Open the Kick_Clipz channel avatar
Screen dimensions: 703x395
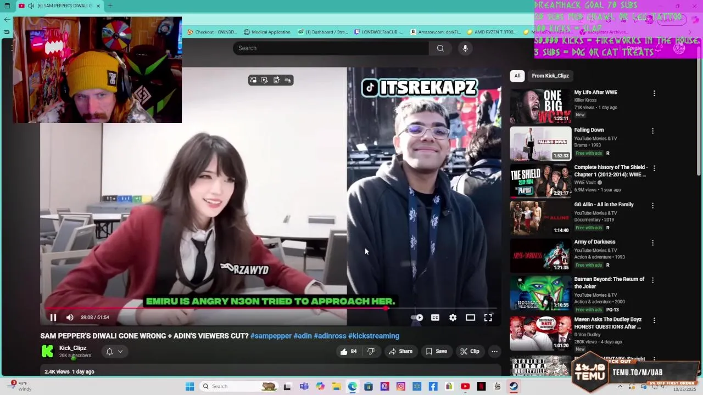[48, 351]
